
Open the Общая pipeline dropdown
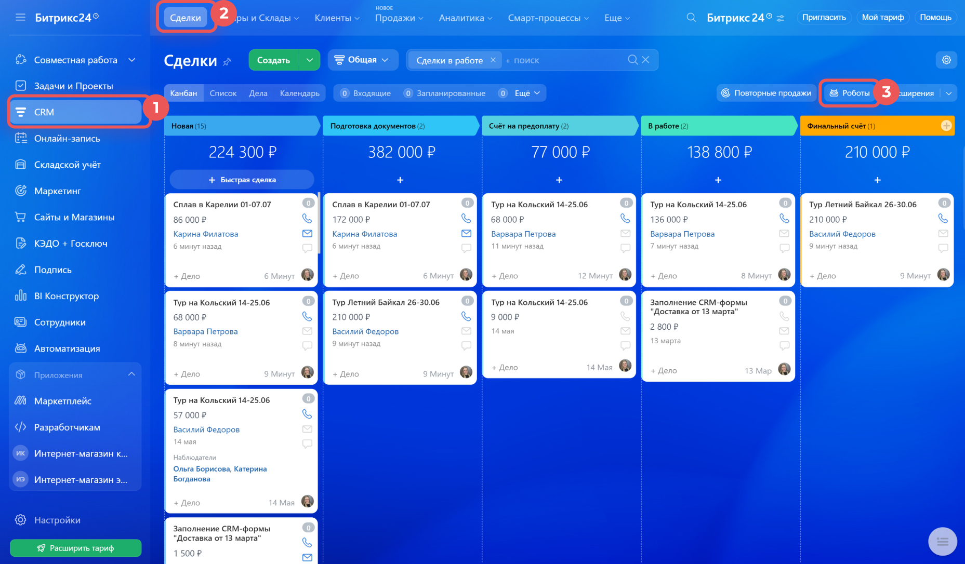pos(362,60)
